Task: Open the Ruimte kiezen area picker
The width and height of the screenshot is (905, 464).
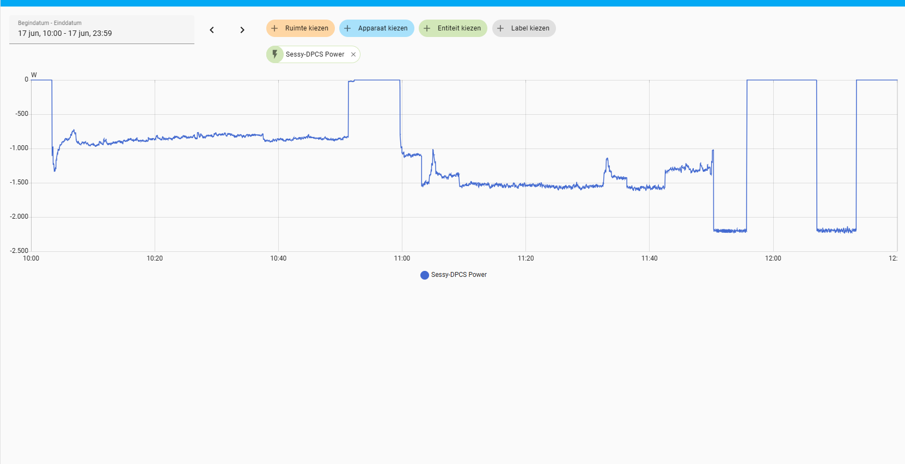Action: pyautogui.click(x=300, y=28)
